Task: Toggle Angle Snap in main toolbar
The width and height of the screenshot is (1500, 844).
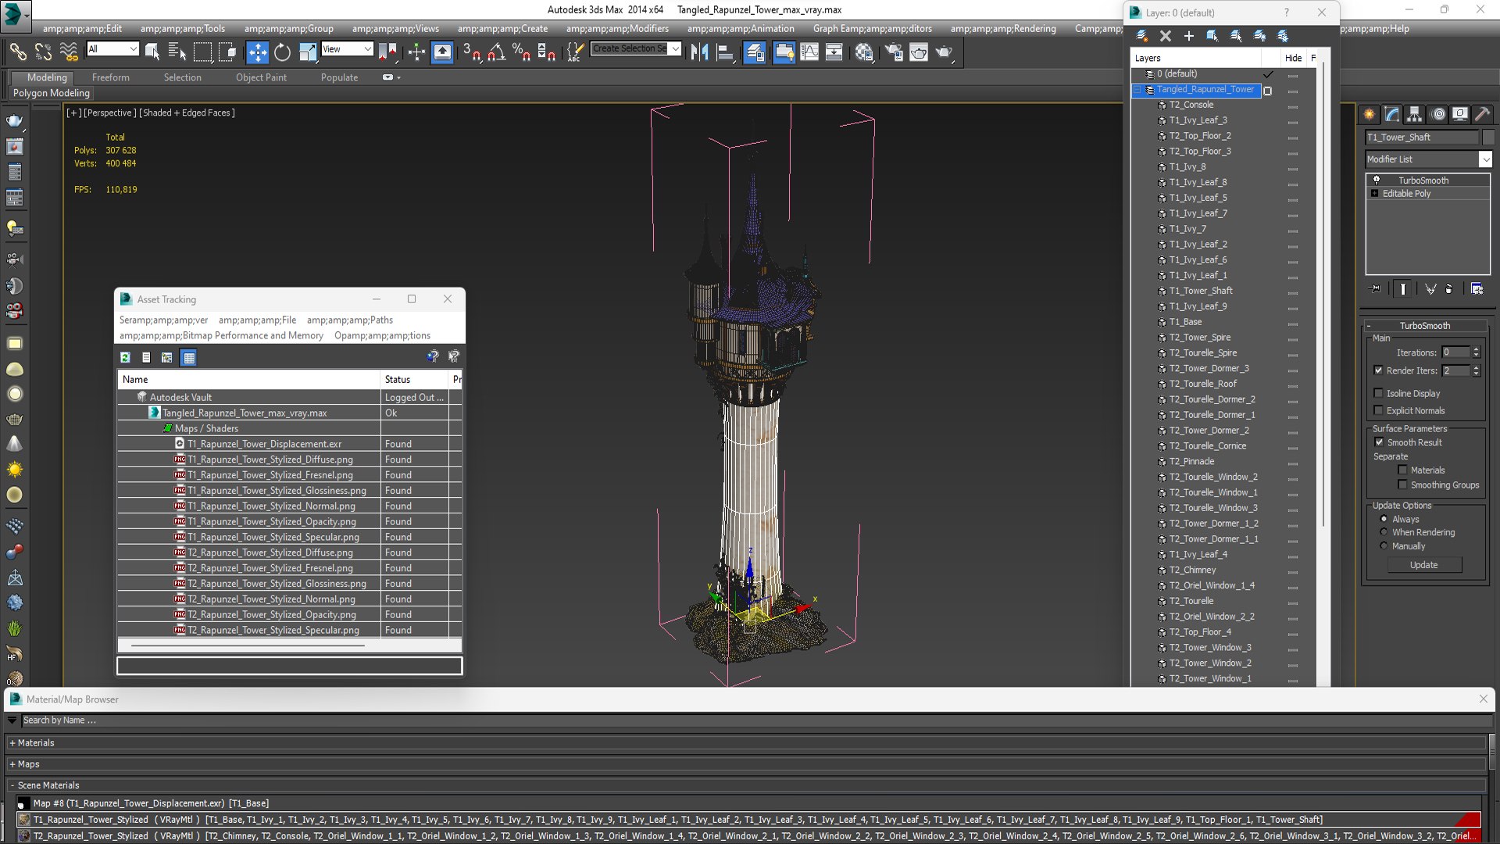Action: [x=496, y=52]
